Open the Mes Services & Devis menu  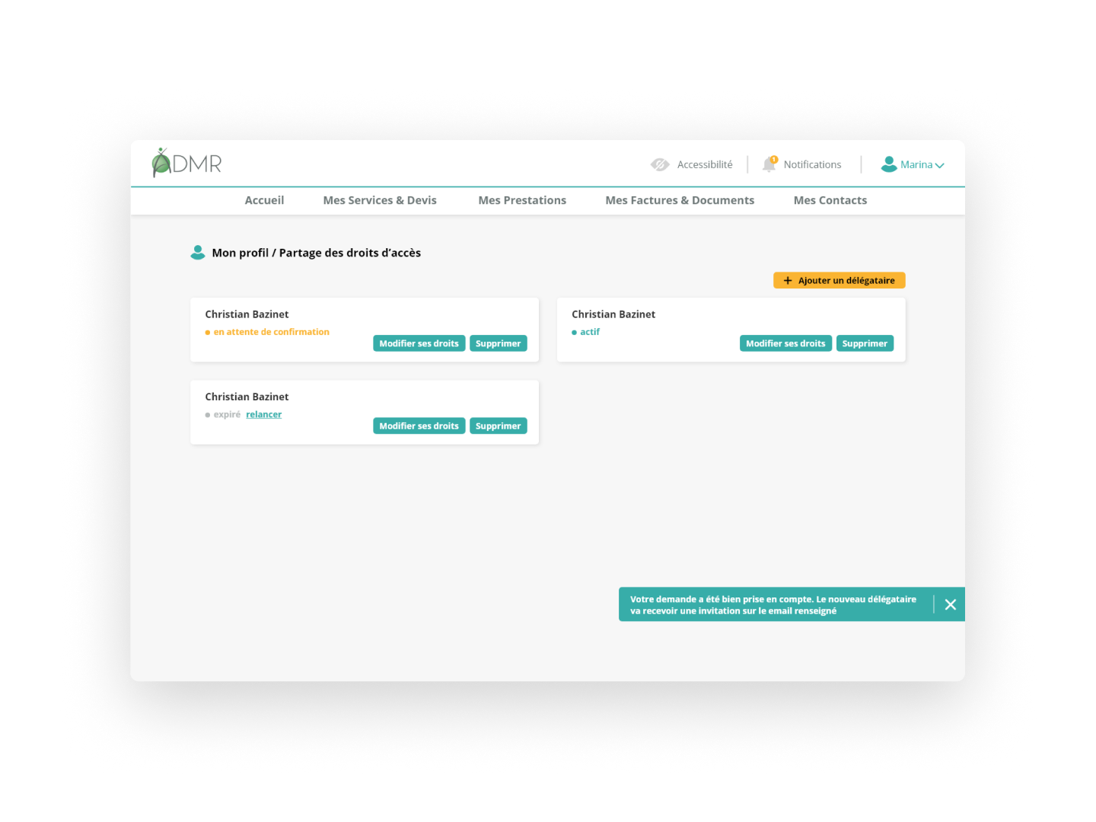379,200
